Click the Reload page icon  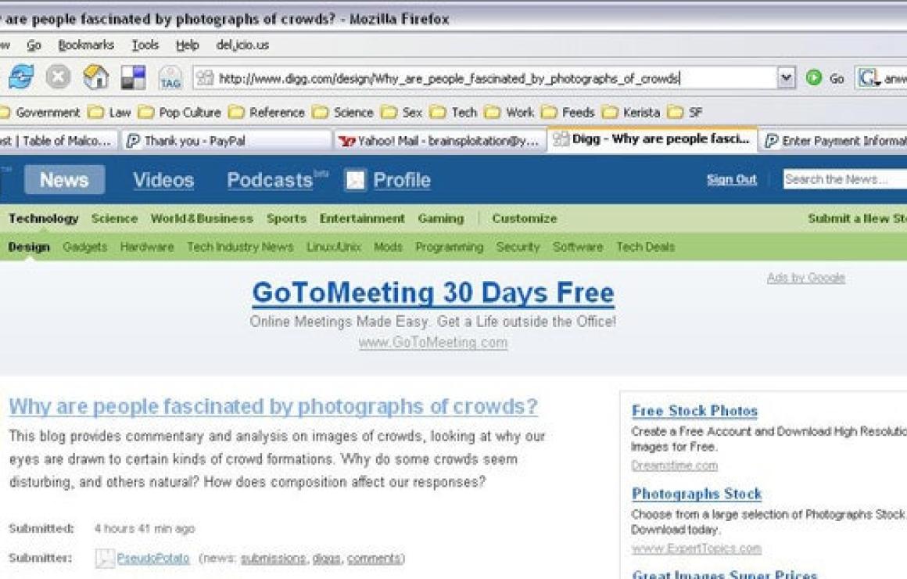(x=21, y=77)
